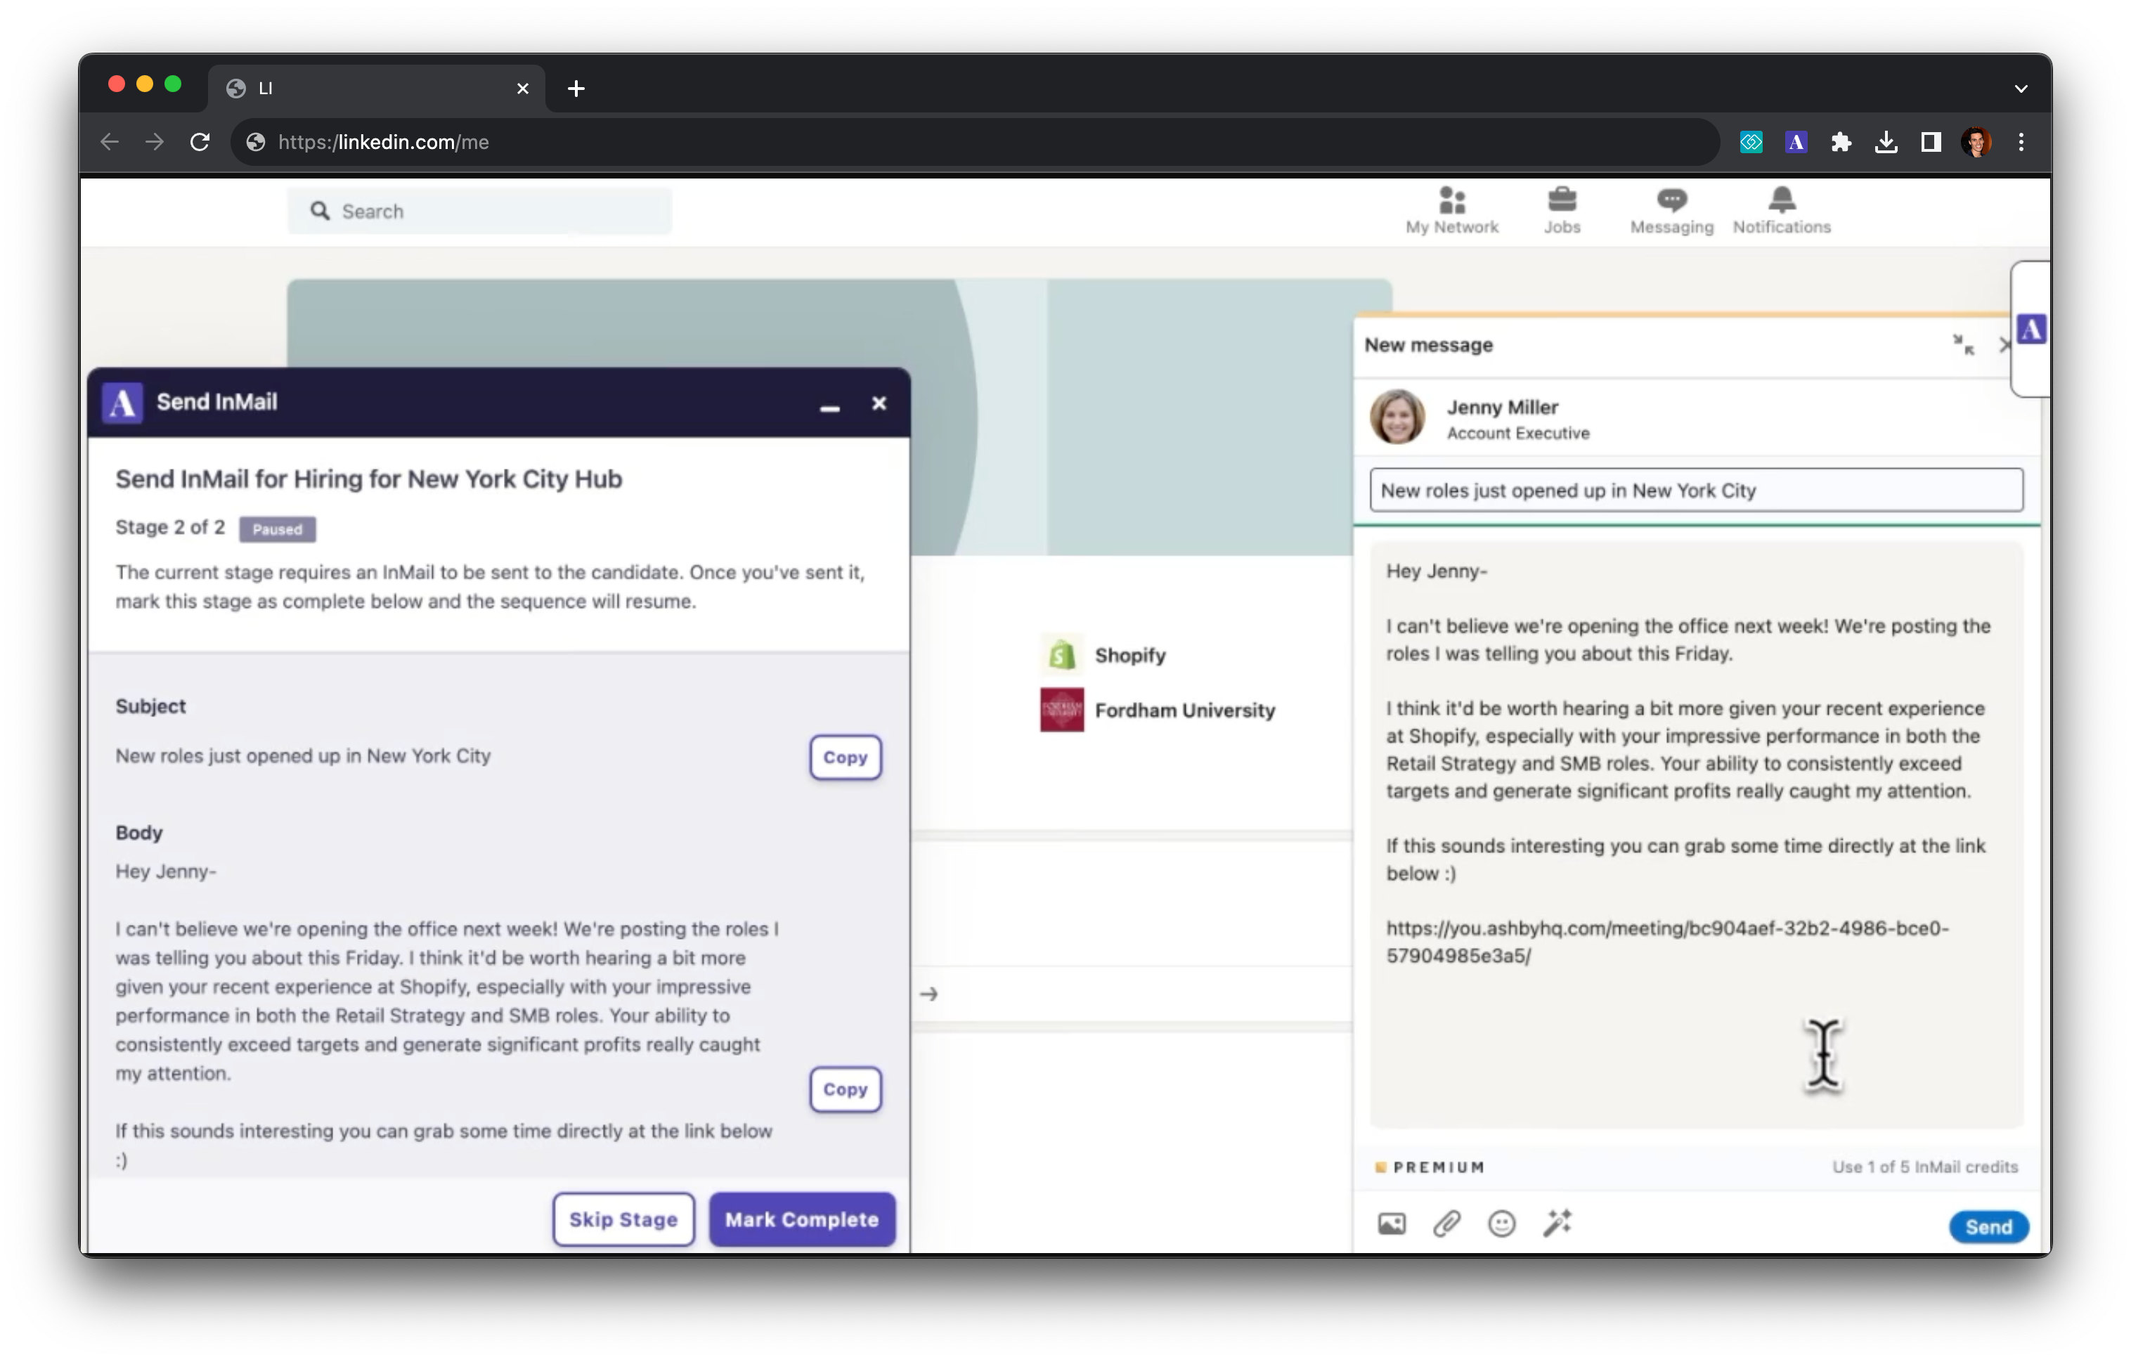The height and width of the screenshot is (1362, 2131).
Task: Collapse the New message window
Action: [1963, 345]
